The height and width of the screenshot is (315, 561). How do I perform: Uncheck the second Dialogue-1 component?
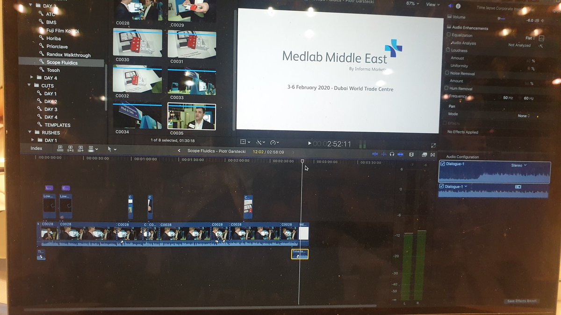click(x=442, y=187)
